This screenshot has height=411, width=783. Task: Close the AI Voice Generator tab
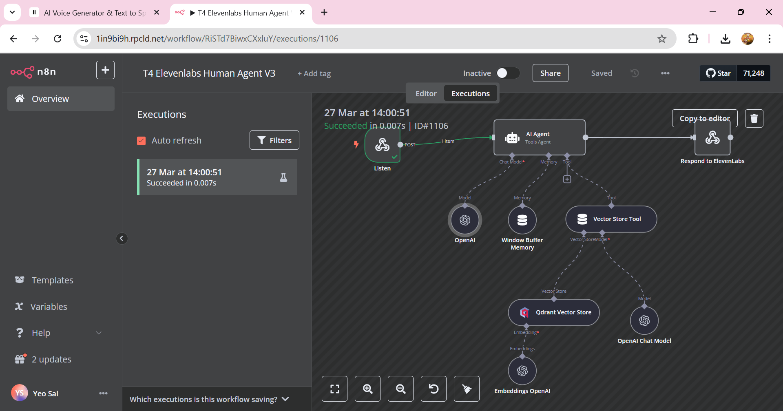(x=157, y=13)
